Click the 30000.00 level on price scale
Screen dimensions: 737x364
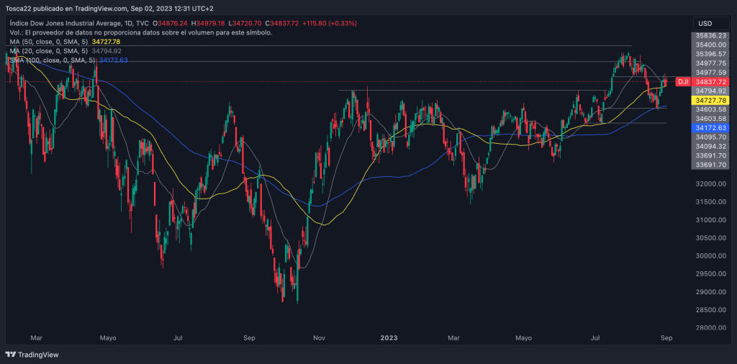tap(711, 256)
